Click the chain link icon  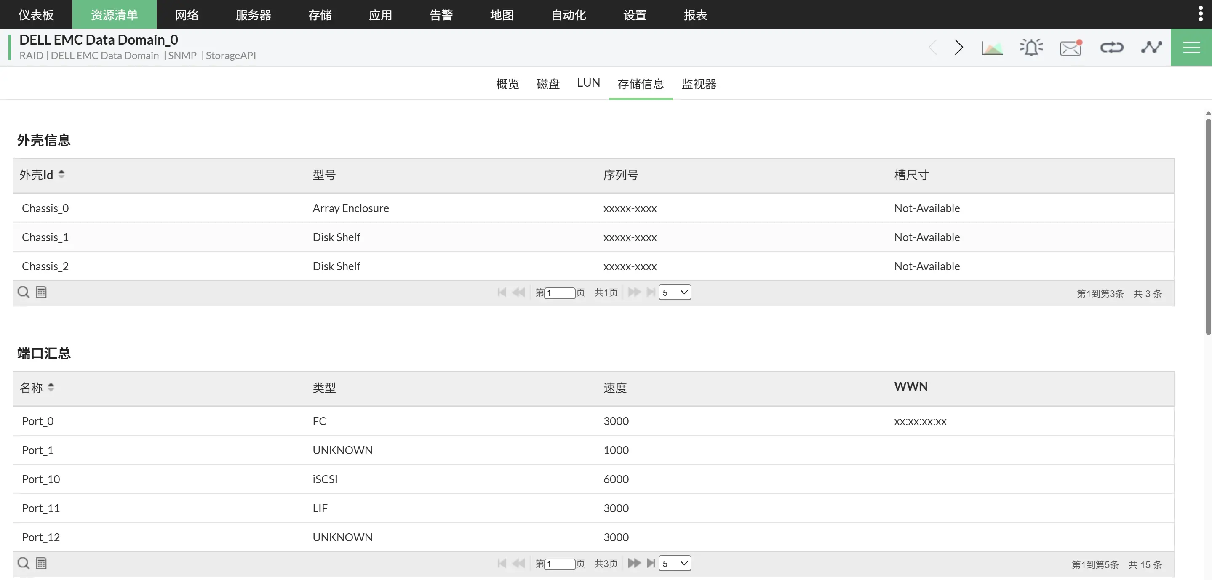click(x=1111, y=48)
